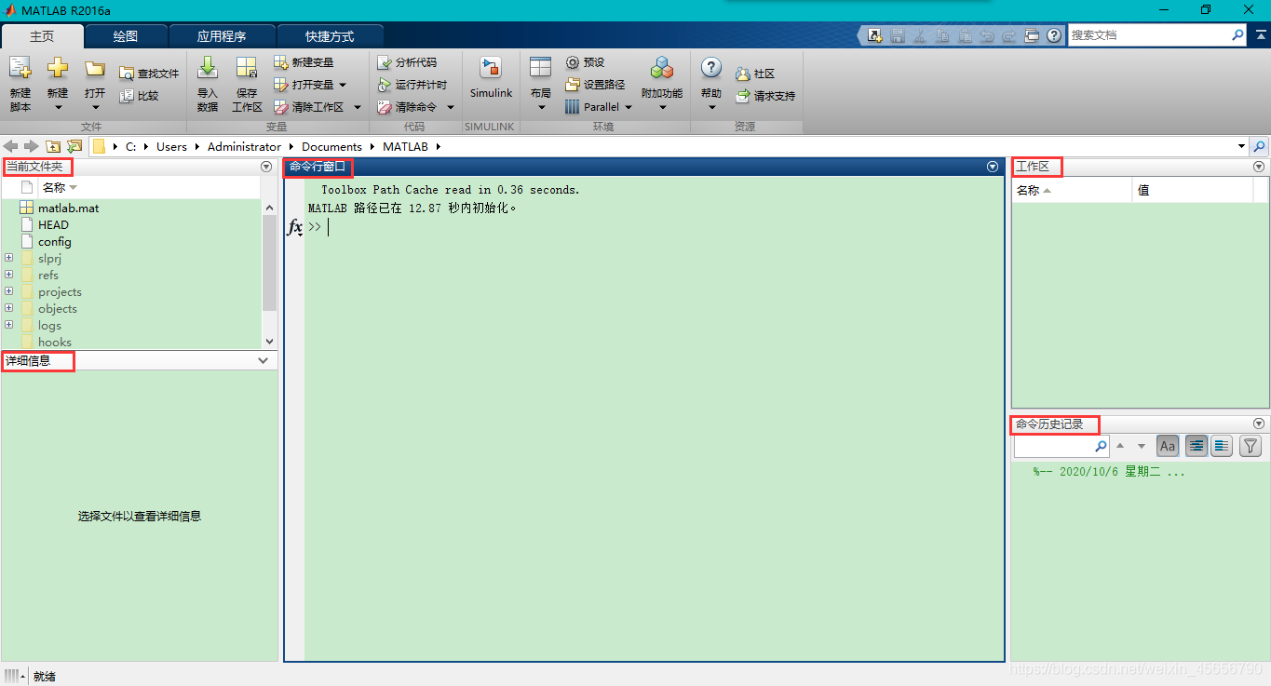1271x686 pixels.
Task: Toggle the first lined layout button in command history
Action: (1197, 447)
